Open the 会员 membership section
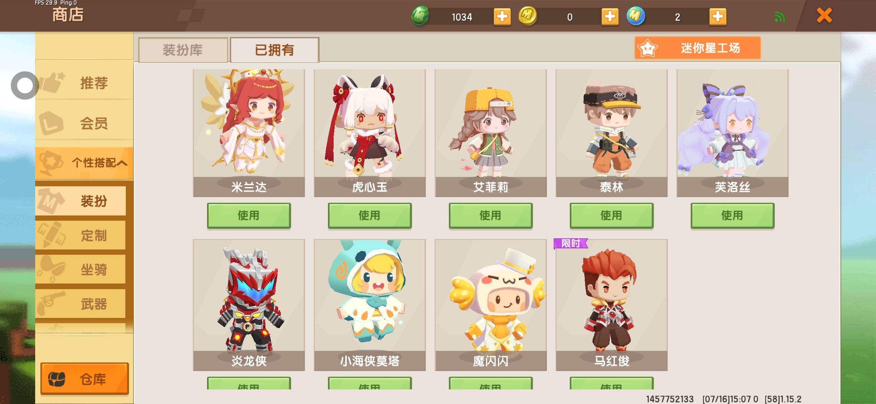The image size is (876, 404). coord(84,123)
